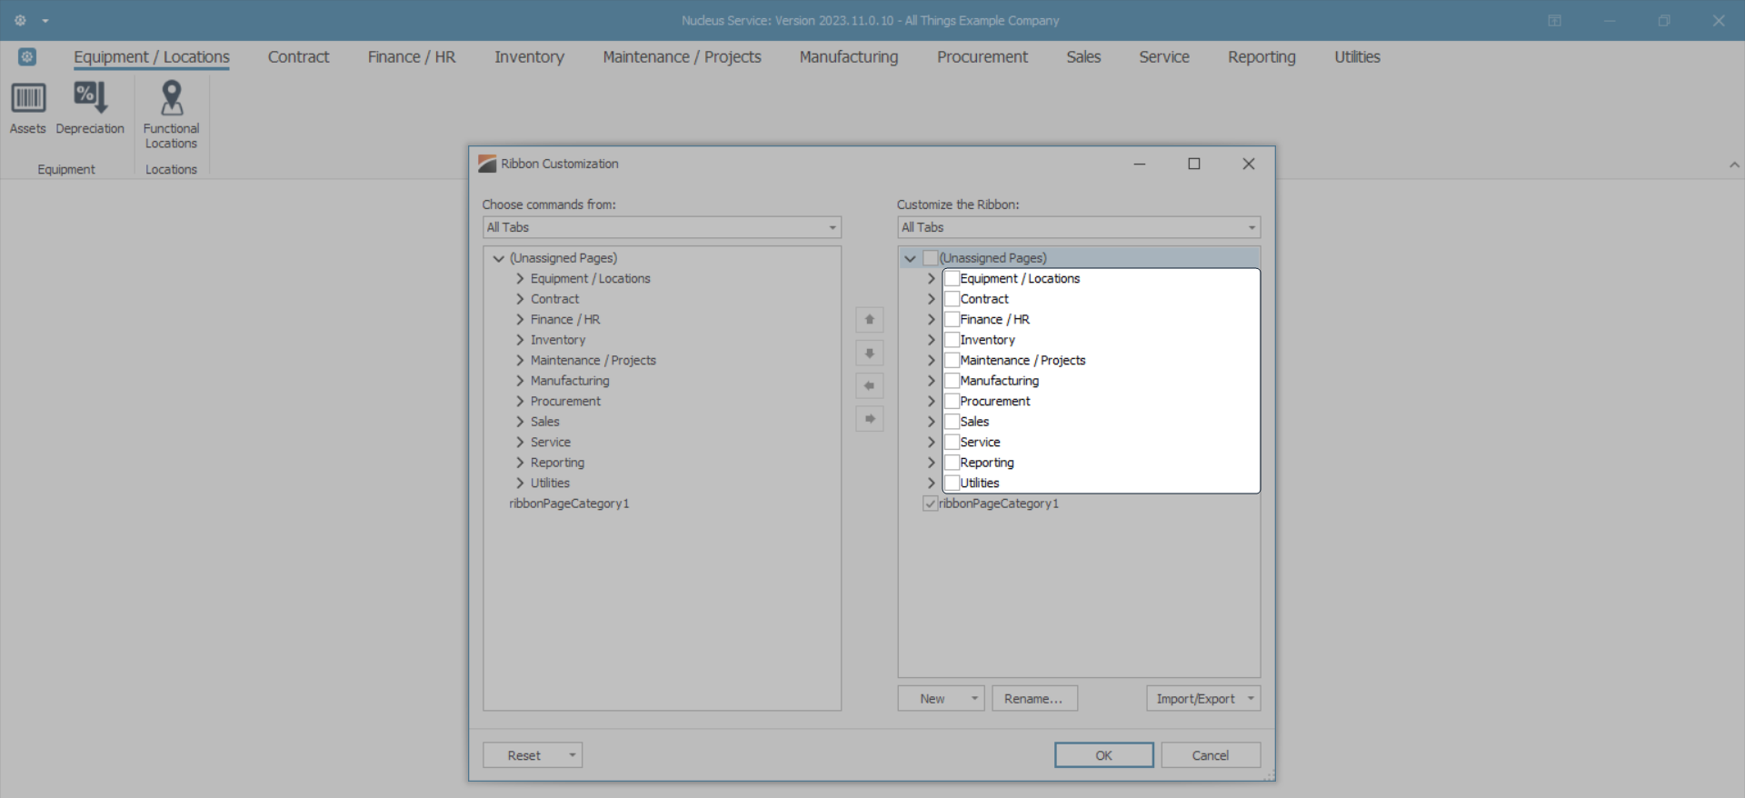Select the Procurement ribbon tab

click(x=982, y=56)
